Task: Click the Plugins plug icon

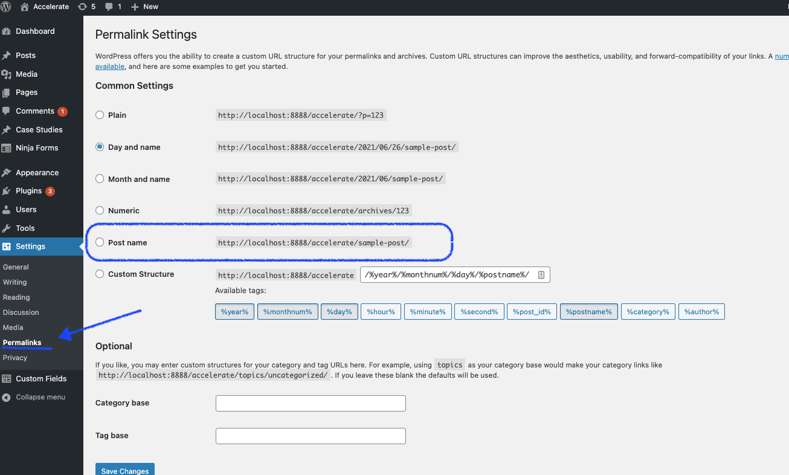Action: [7, 191]
